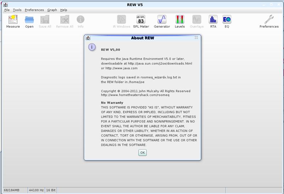284x194 pixels.
Task: Click the hometheatershack.com/roomeq URL
Action: pyautogui.click(x=135, y=95)
